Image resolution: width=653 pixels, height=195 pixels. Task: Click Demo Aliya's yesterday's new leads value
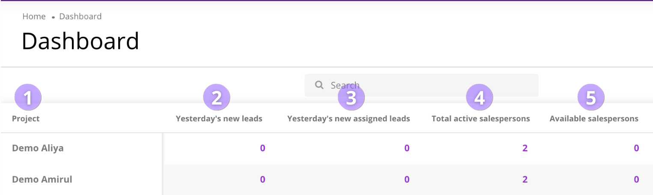coord(262,148)
